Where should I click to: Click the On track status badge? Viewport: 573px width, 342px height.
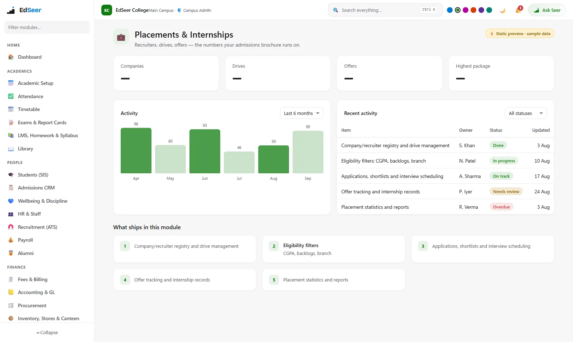[x=501, y=176]
